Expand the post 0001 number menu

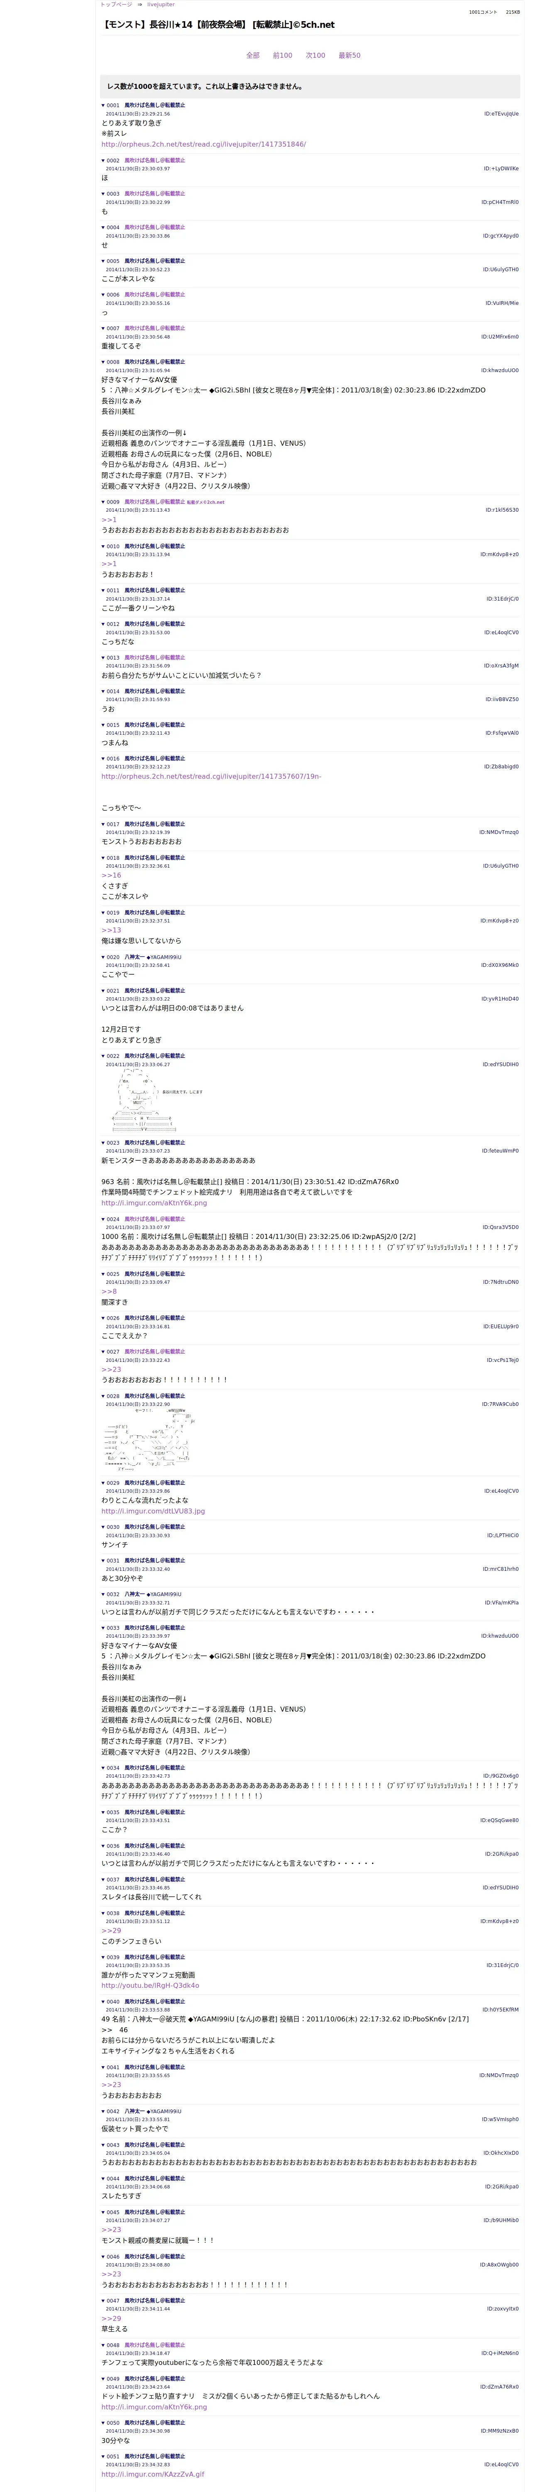point(110,105)
